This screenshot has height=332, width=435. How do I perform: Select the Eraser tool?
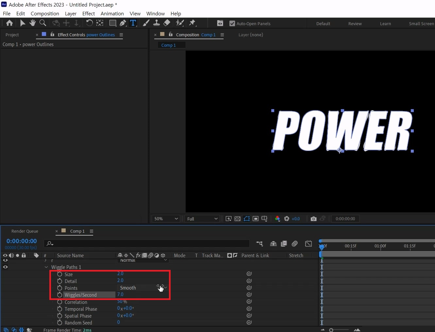(x=167, y=23)
